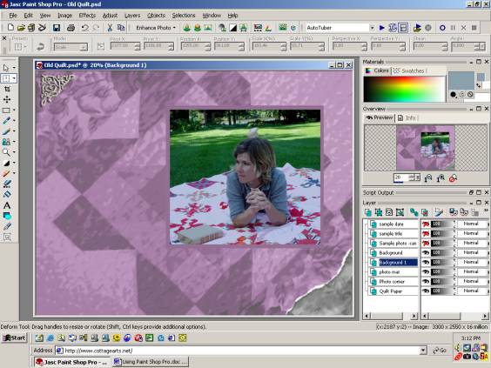Click the brush edit icon in Layer palette
491x368 pixels.
pyautogui.click(x=439, y=212)
